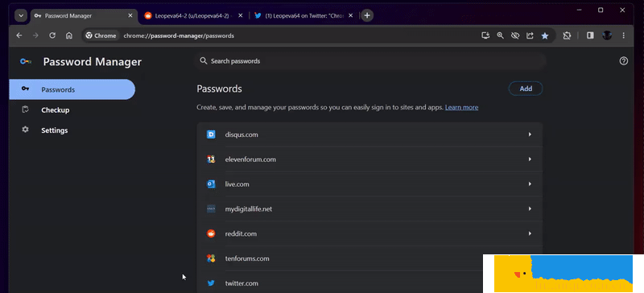Click the disqus.com favicon
The image size is (644, 293).
[x=211, y=134]
